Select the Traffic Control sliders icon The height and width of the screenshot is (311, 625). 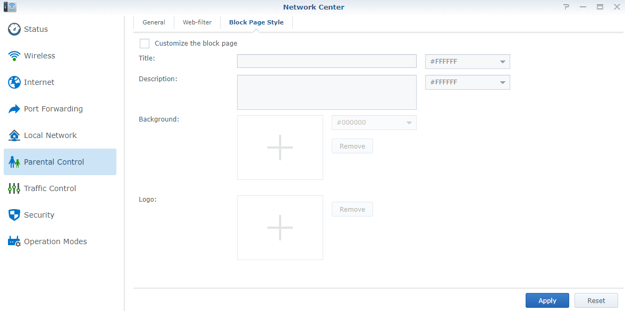(x=14, y=188)
